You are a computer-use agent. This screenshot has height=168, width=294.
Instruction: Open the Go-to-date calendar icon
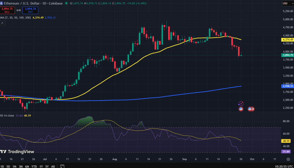click(62, 165)
